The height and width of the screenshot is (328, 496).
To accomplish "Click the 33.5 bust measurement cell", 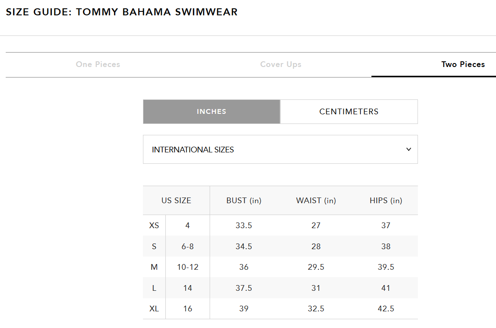I will coord(244,226).
